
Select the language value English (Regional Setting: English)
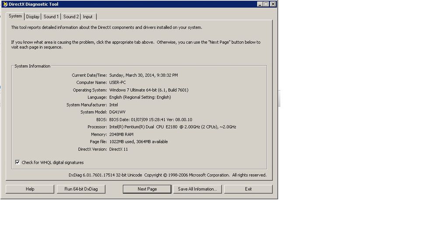(x=140, y=97)
